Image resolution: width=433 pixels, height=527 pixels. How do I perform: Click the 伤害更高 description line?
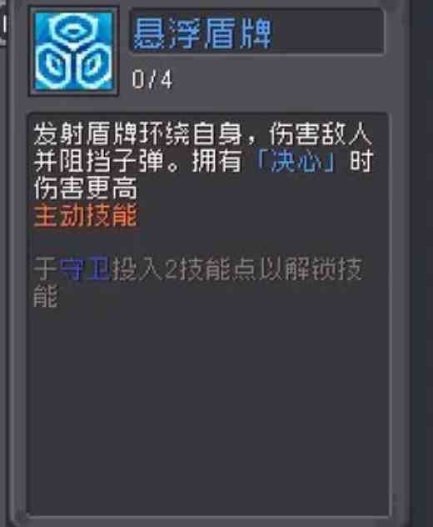86,188
